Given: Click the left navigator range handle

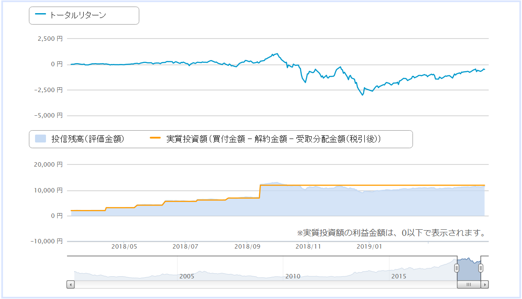Looking at the screenshot, I should click(x=457, y=268).
